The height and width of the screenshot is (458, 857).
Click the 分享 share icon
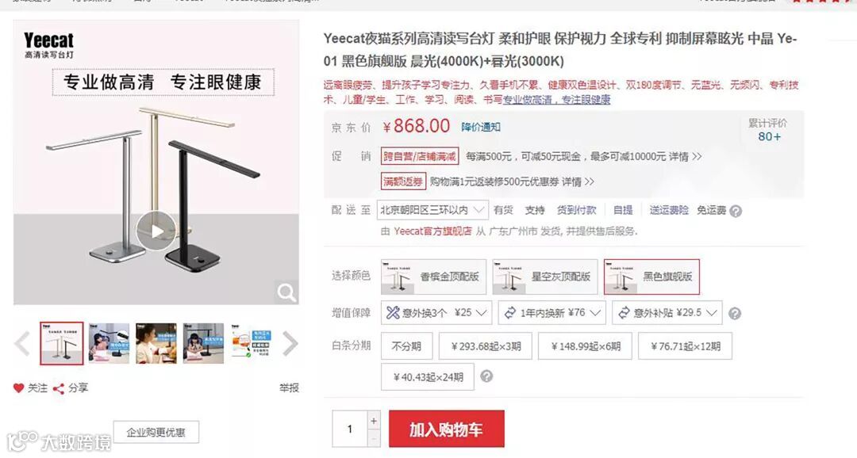coord(59,388)
